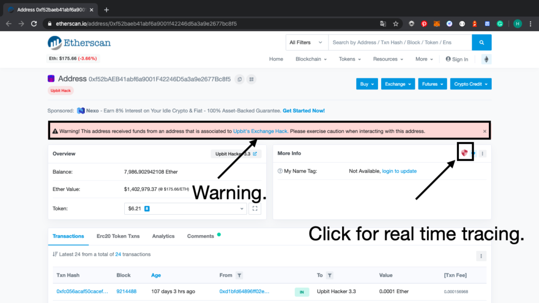
Task: Switch to the Comments tab
Action: [x=201, y=236]
